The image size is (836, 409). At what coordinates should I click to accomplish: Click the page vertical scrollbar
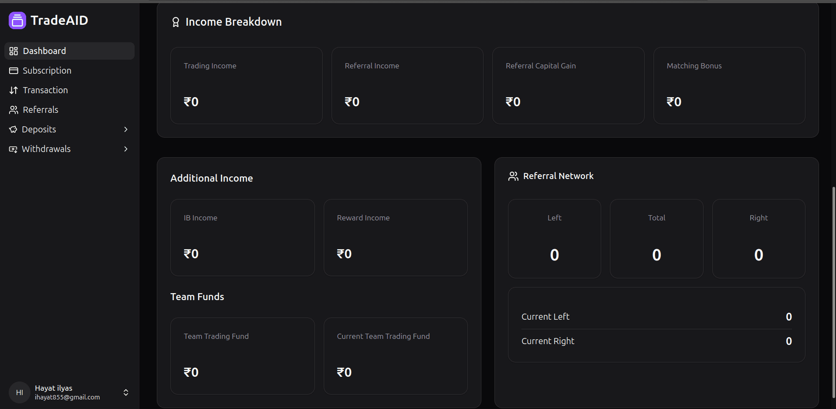point(834,292)
